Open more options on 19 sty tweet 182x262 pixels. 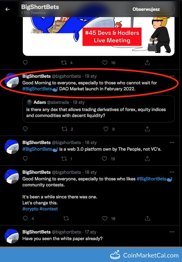coord(172,76)
